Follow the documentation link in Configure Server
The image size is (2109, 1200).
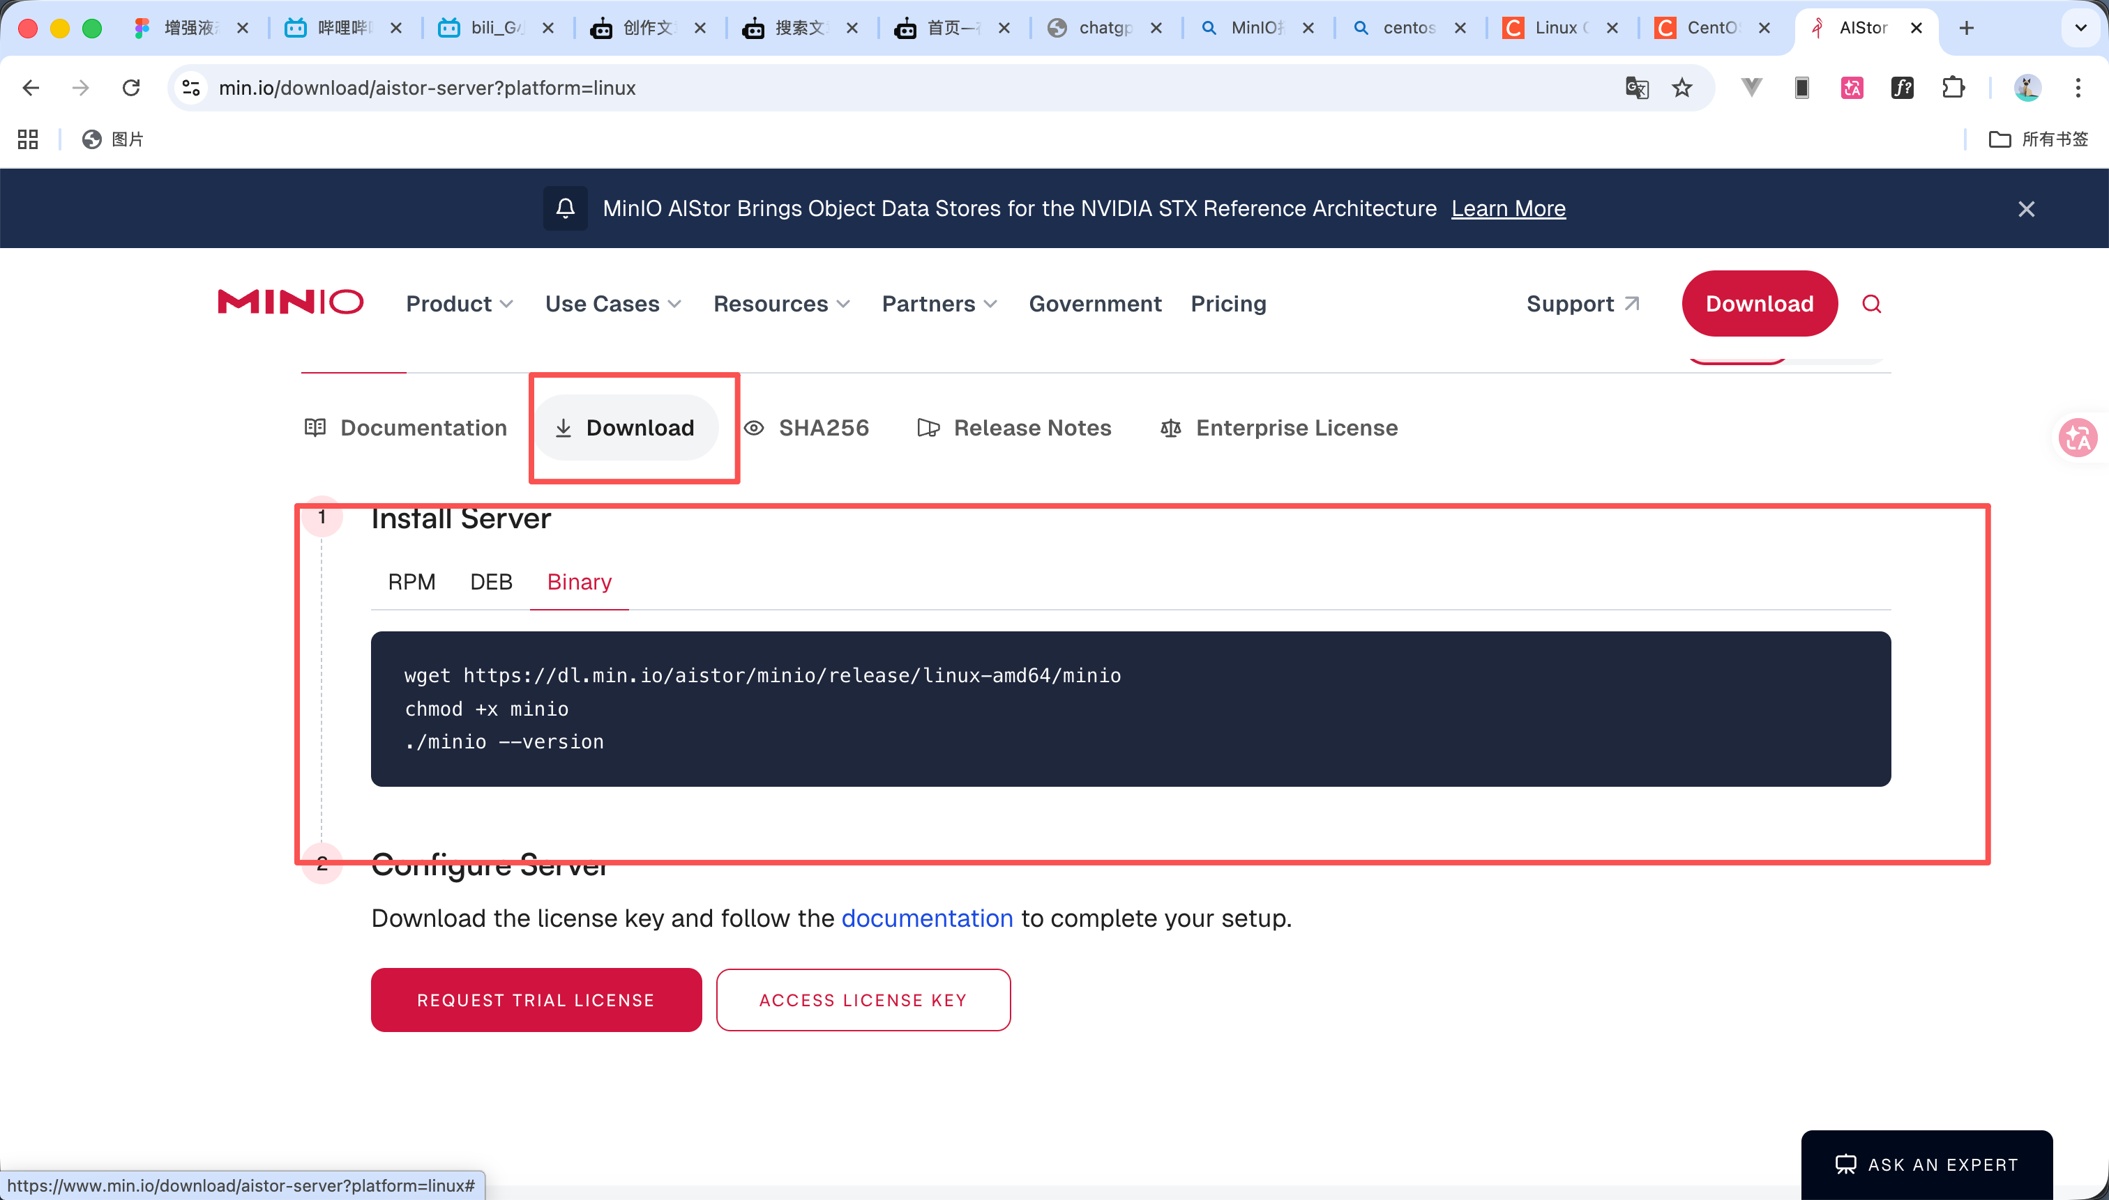coord(926,918)
